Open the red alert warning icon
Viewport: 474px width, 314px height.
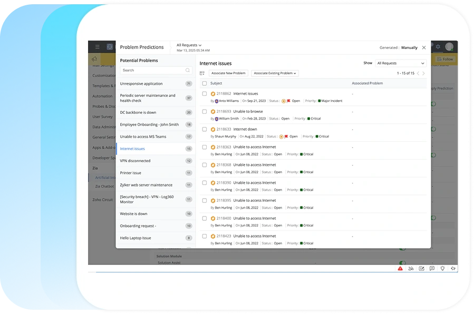[400, 268]
